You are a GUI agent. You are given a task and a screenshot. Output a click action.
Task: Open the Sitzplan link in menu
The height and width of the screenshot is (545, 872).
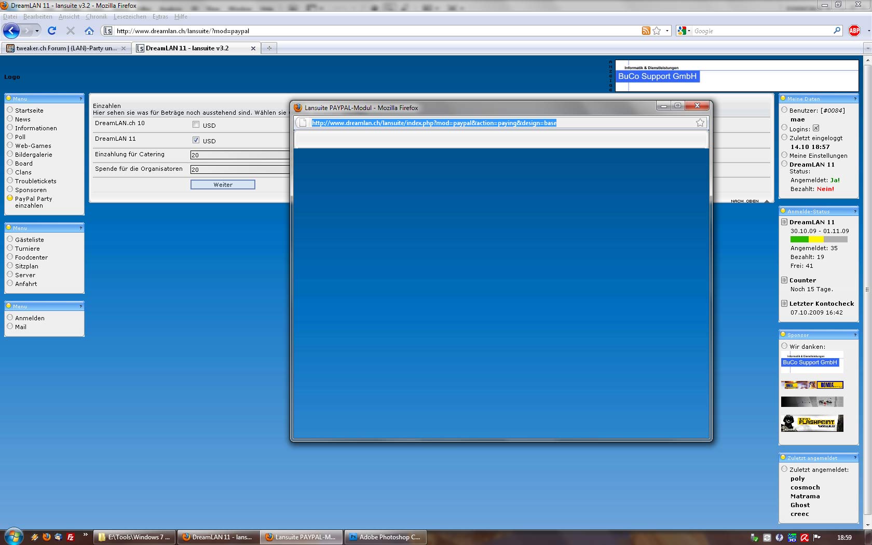point(26,266)
